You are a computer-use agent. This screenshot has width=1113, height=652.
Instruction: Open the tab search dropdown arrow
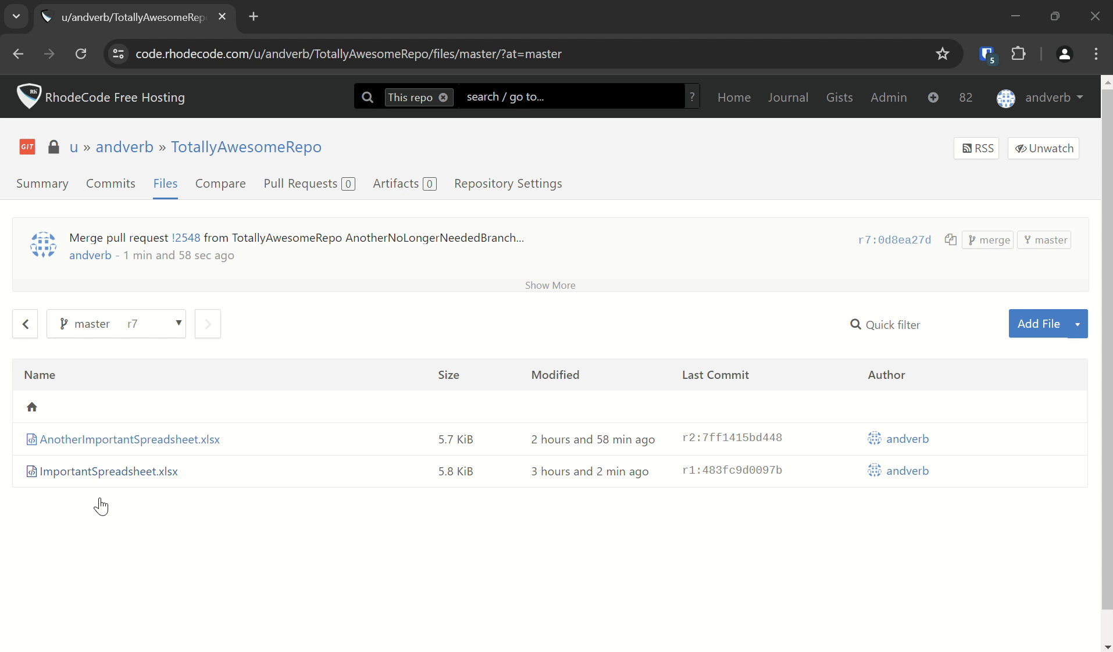click(x=16, y=16)
